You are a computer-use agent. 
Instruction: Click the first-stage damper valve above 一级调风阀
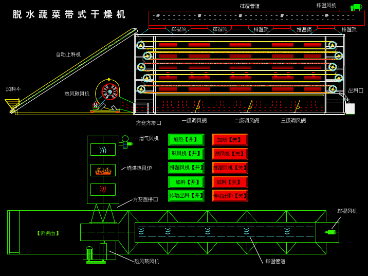pos(197,106)
